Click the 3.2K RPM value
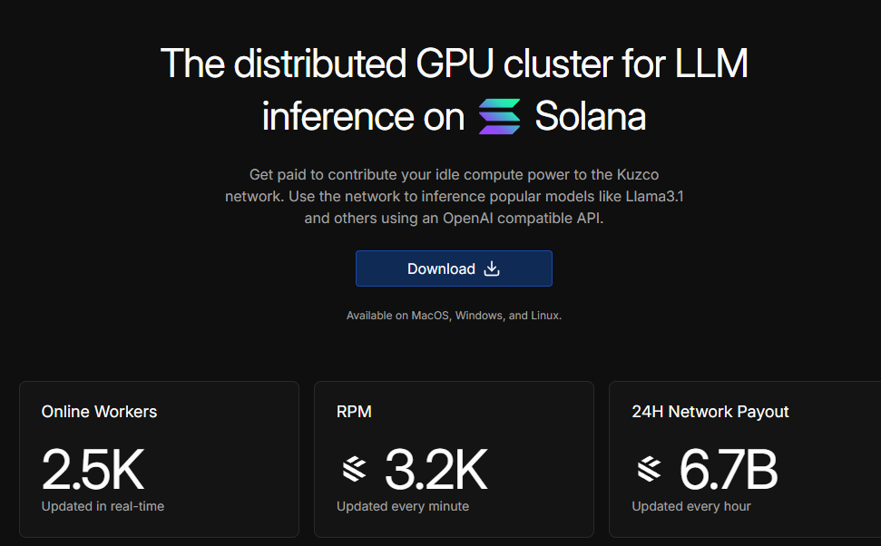Screen dimensions: 881x546 pyautogui.click(x=436, y=469)
